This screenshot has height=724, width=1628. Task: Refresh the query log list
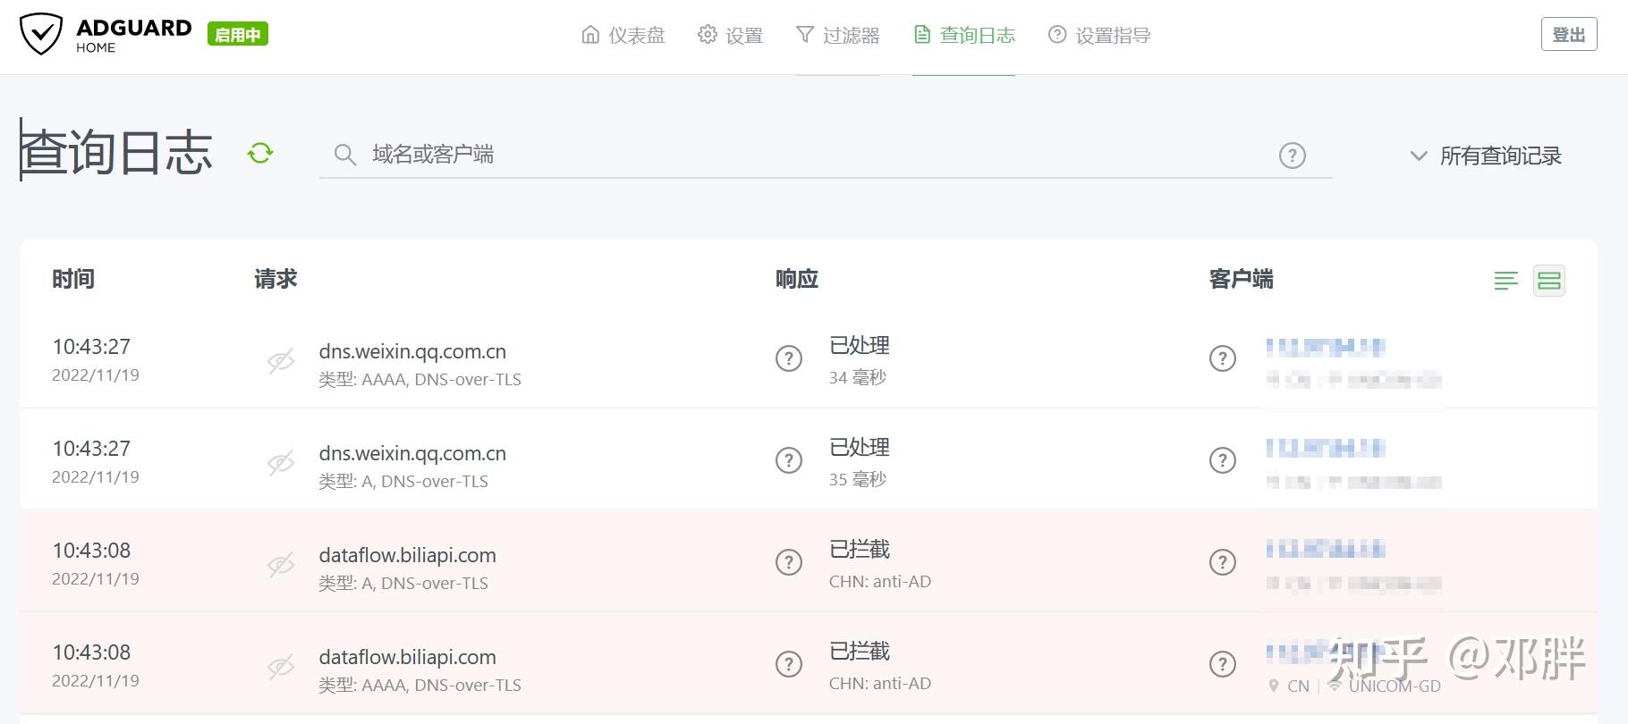click(260, 154)
